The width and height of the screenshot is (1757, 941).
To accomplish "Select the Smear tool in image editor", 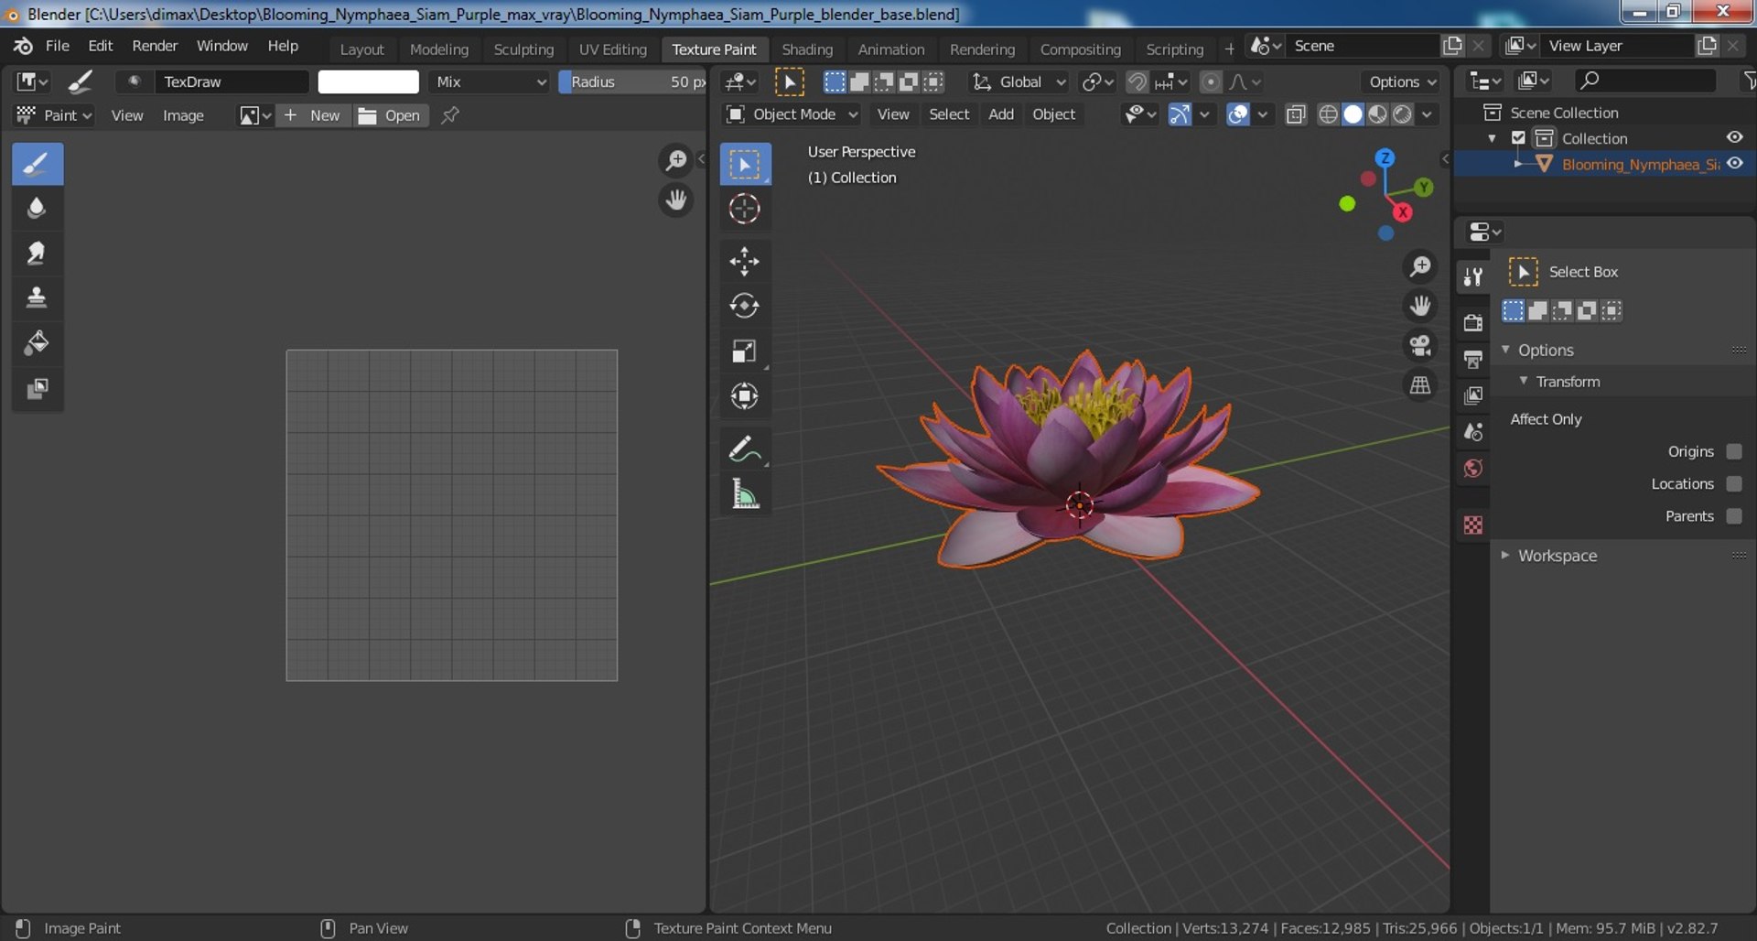I will [38, 254].
